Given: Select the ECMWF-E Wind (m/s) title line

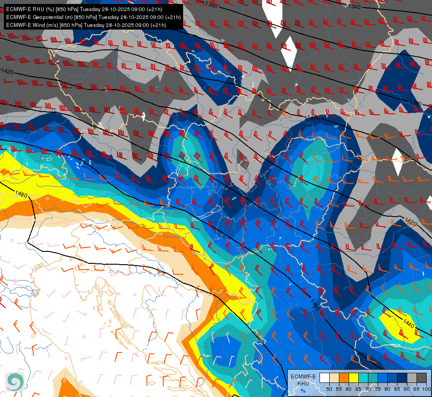Looking at the screenshot, I should [86, 25].
